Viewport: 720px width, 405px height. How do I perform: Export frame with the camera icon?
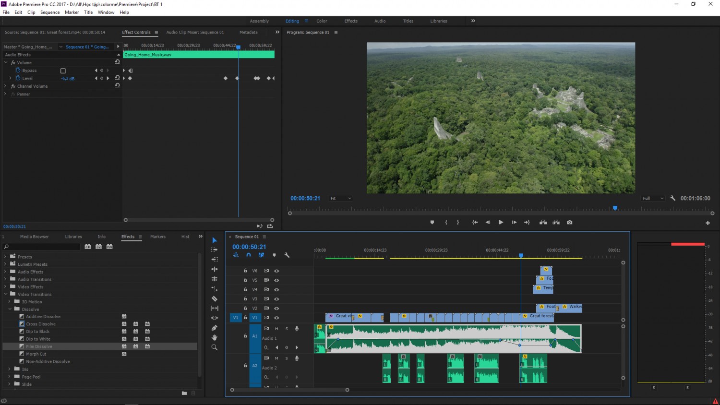pyautogui.click(x=569, y=222)
